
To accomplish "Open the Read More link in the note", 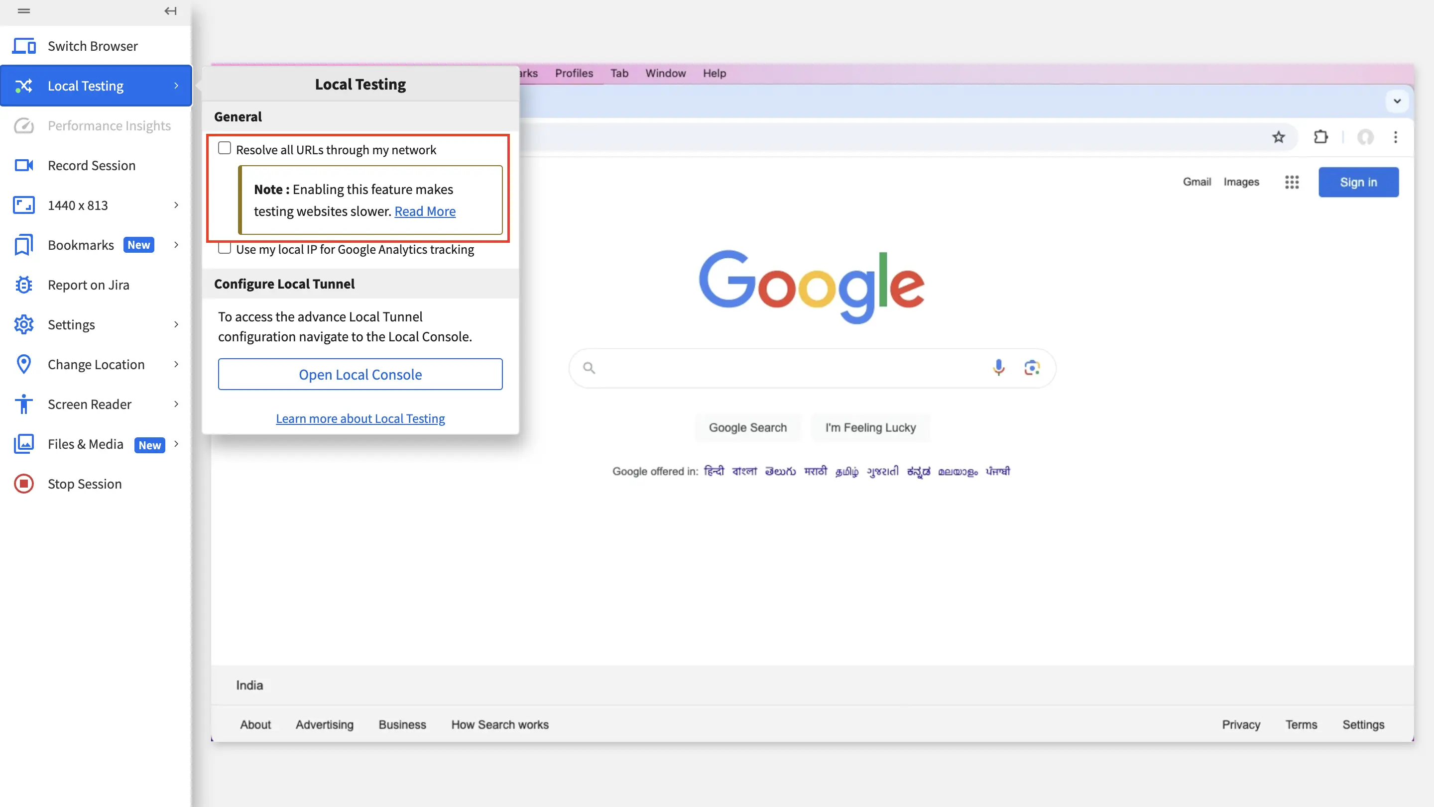I will coord(425,211).
